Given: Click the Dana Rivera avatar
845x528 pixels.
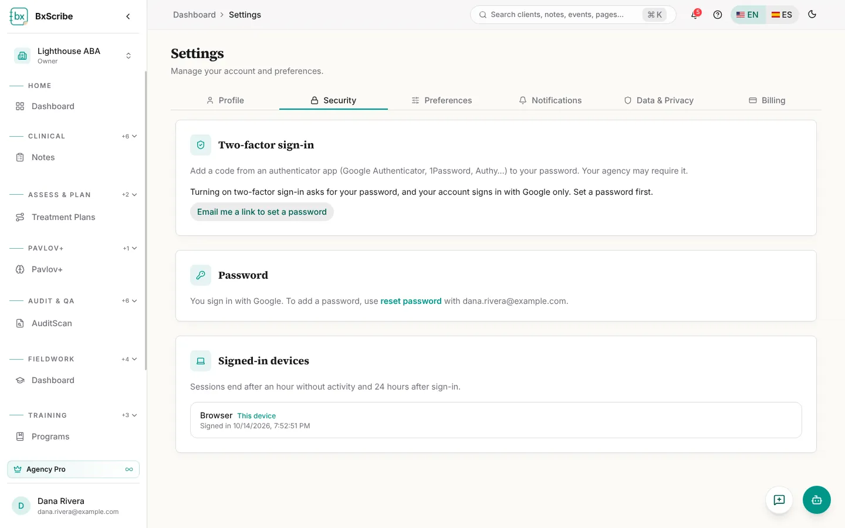Looking at the screenshot, I should tap(21, 506).
